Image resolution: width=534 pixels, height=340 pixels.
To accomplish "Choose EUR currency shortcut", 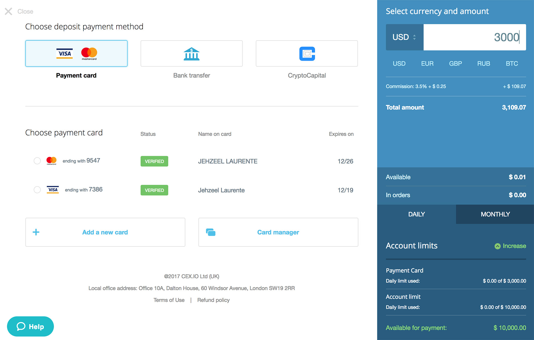I will (x=427, y=63).
